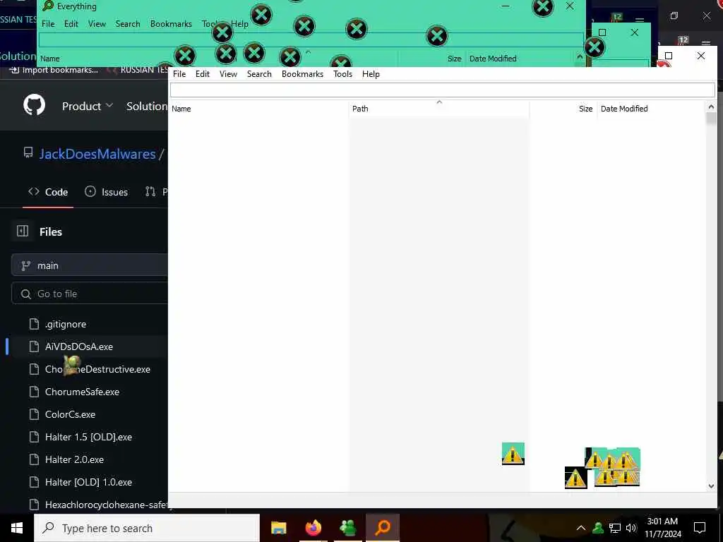Open the volume speaker tray icon
723x542 pixels.
[631, 528]
